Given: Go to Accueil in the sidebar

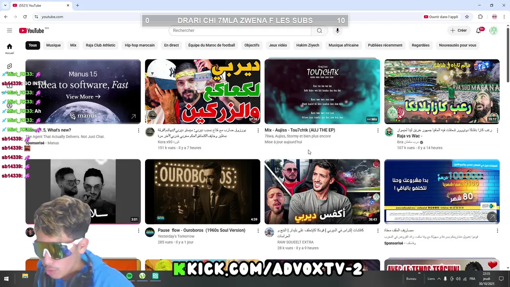Looking at the screenshot, I should pyautogui.click(x=10, y=49).
